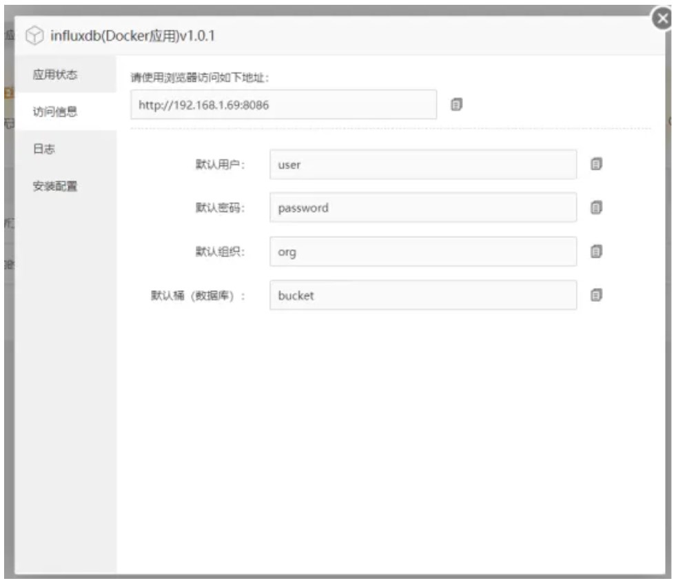Select the 访问信息 tab
This screenshot has height=583, width=676.
[65, 112]
